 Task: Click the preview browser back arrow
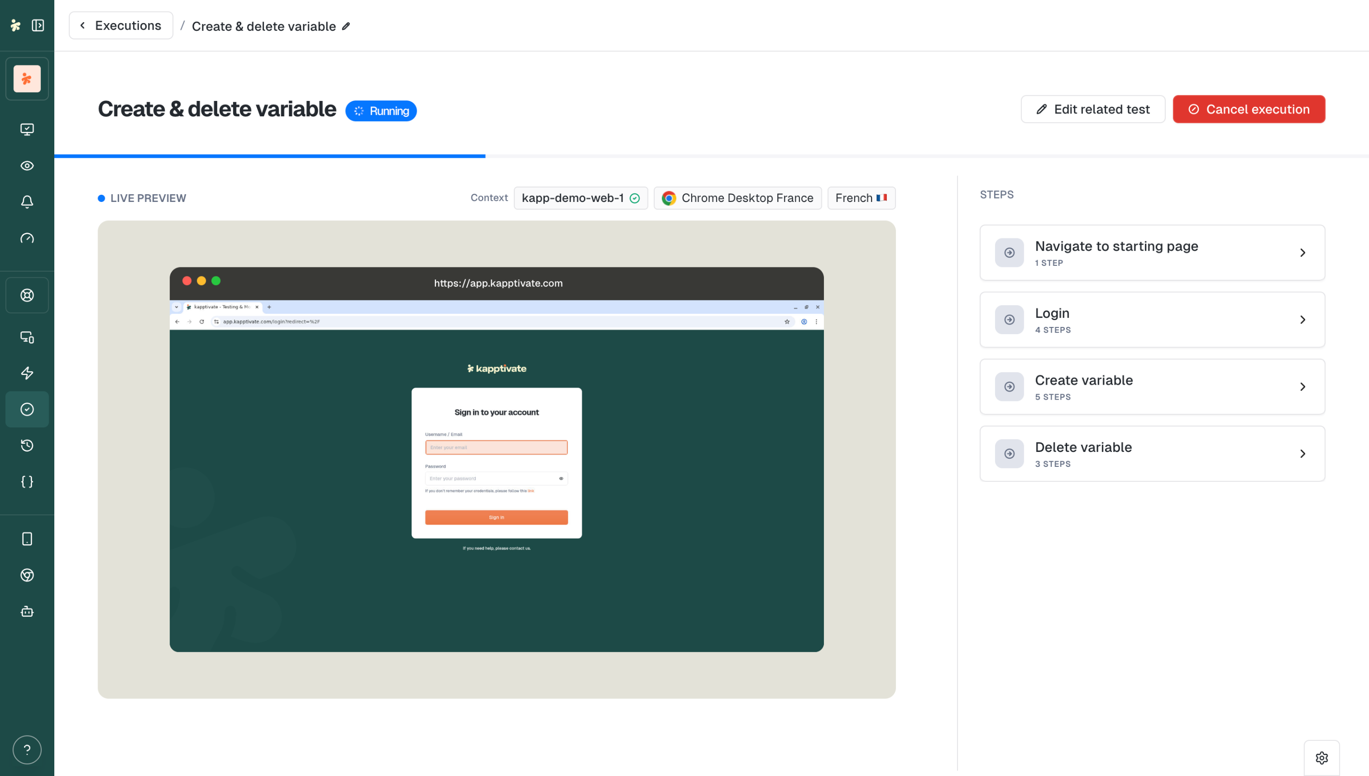click(x=177, y=321)
